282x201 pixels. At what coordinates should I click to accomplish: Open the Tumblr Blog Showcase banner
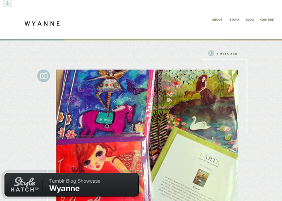click(72, 184)
